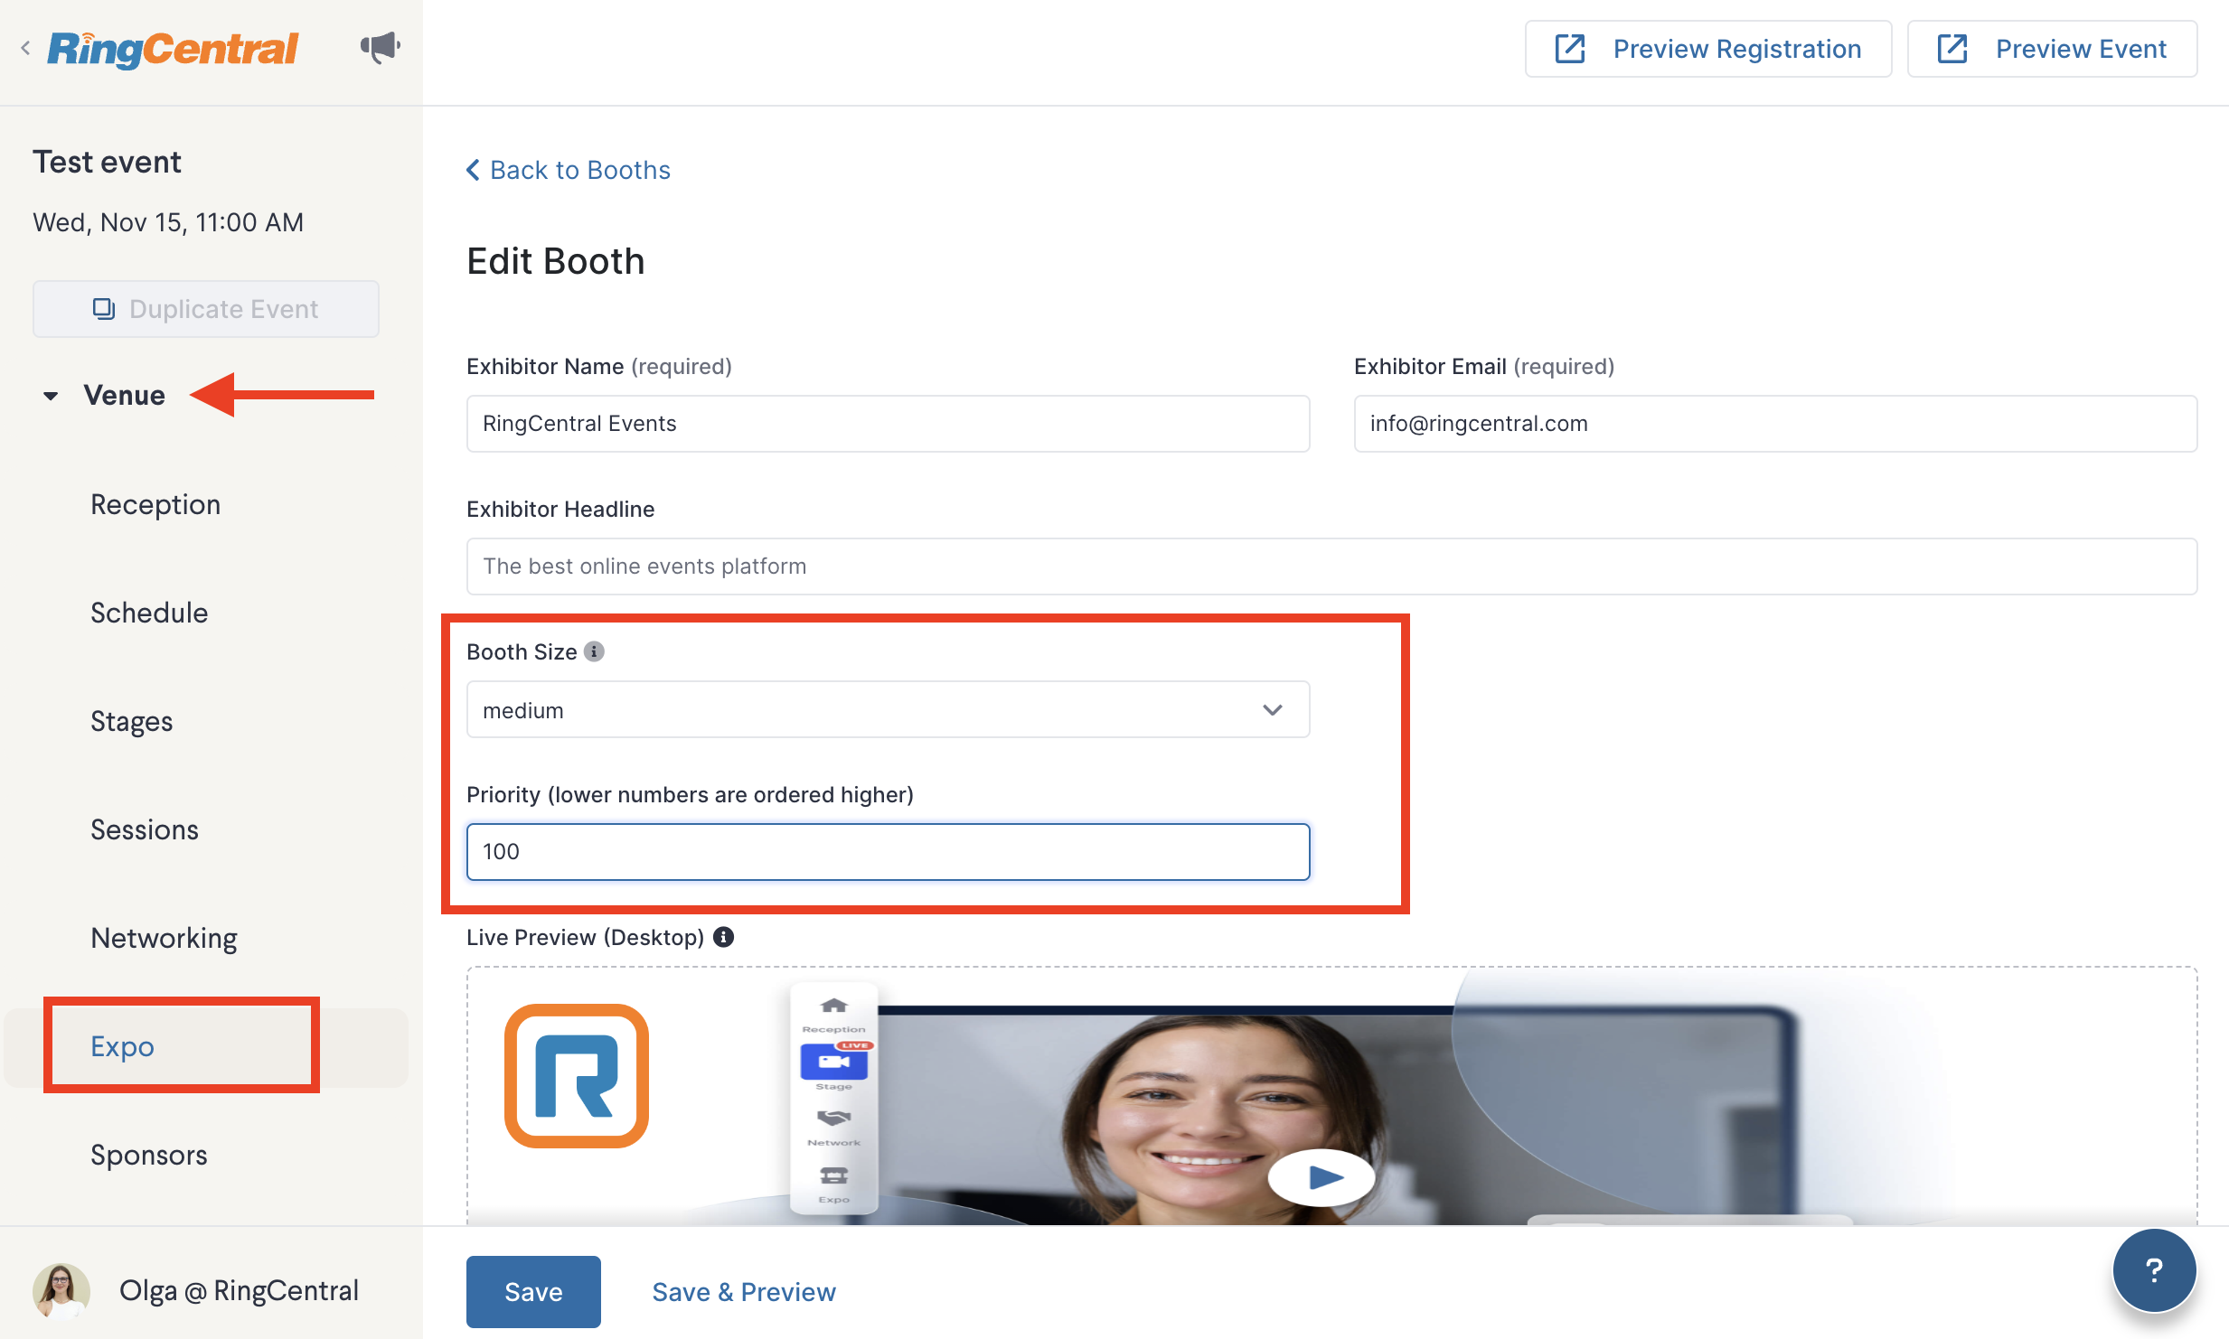Screen dimensions: 2229x1339
Task: Play the live preview video
Action: point(1321,1177)
